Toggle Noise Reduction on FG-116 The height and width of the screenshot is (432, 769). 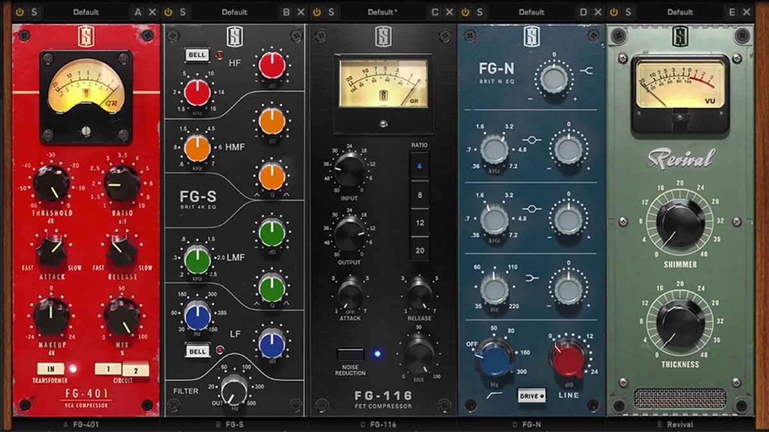(x=351, y=354)
